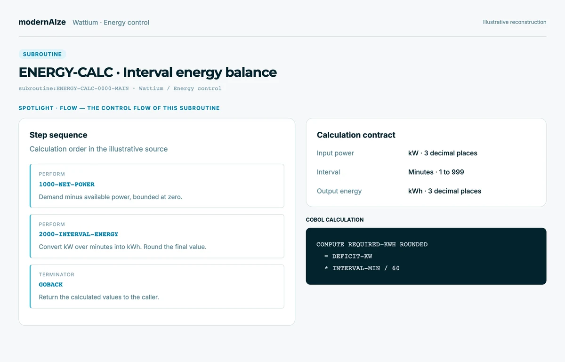
Task: Click the modernAIze logo text
Action: click(42, 22)
